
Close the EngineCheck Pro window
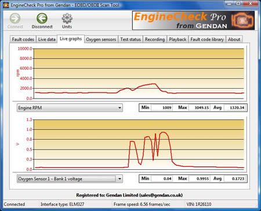251,3
